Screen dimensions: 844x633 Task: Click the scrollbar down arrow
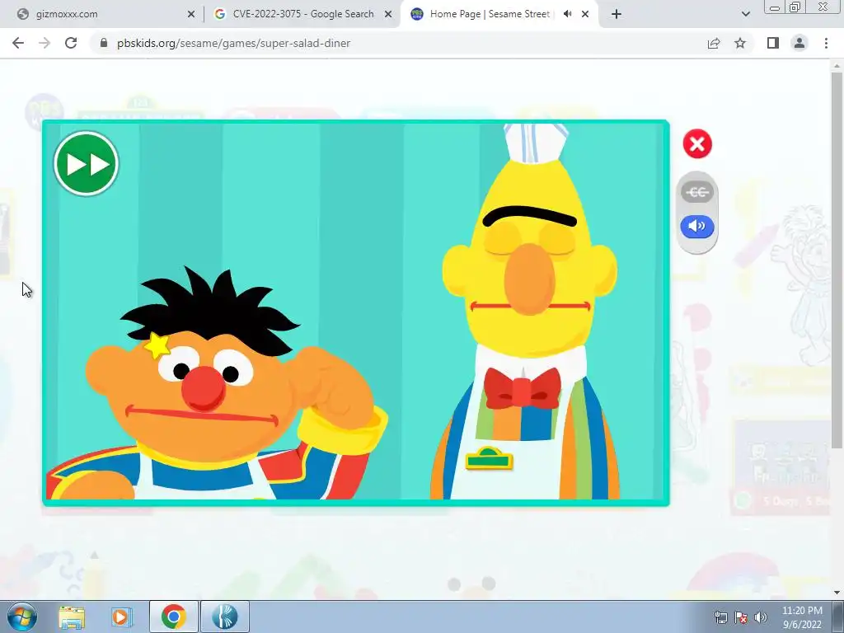(837, 593)
